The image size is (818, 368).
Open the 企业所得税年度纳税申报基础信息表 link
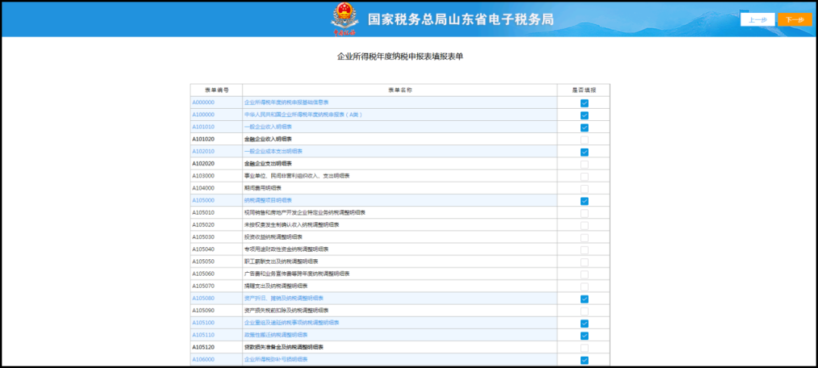tap(286, 102)
